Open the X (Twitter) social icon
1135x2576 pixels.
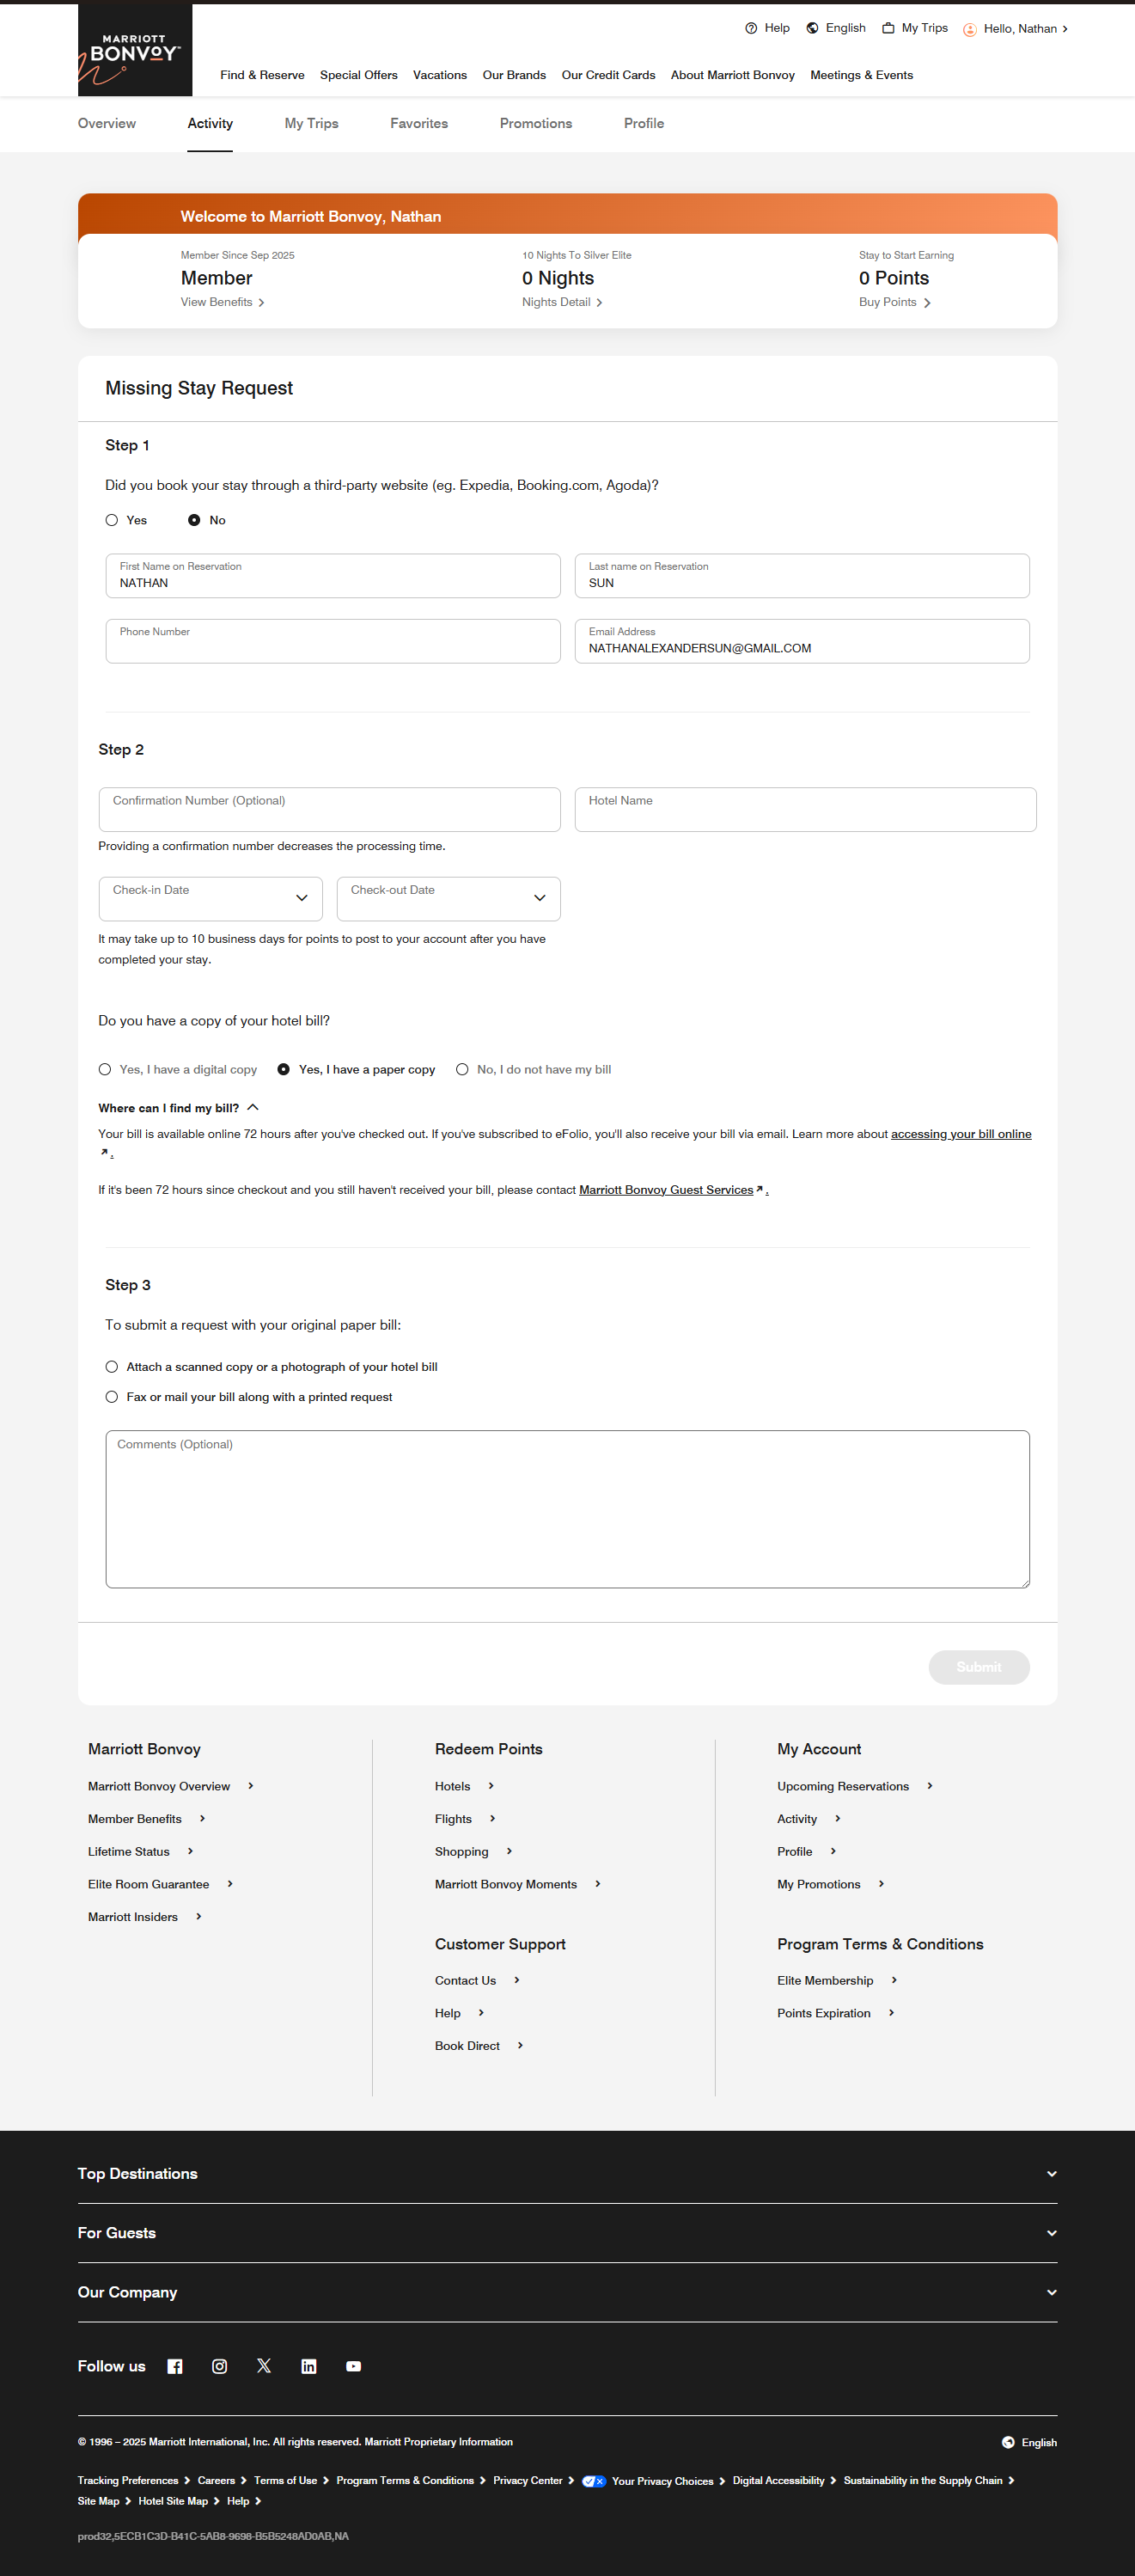click(x=264, y=2366)
